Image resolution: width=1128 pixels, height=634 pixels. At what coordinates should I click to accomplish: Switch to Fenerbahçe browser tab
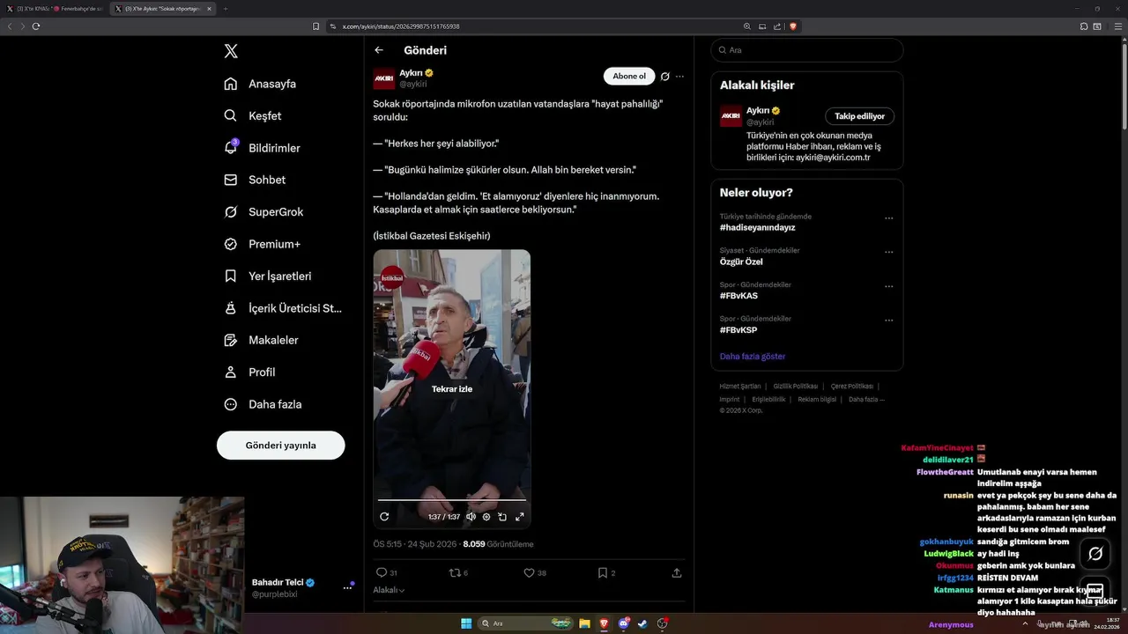point(55,9)
